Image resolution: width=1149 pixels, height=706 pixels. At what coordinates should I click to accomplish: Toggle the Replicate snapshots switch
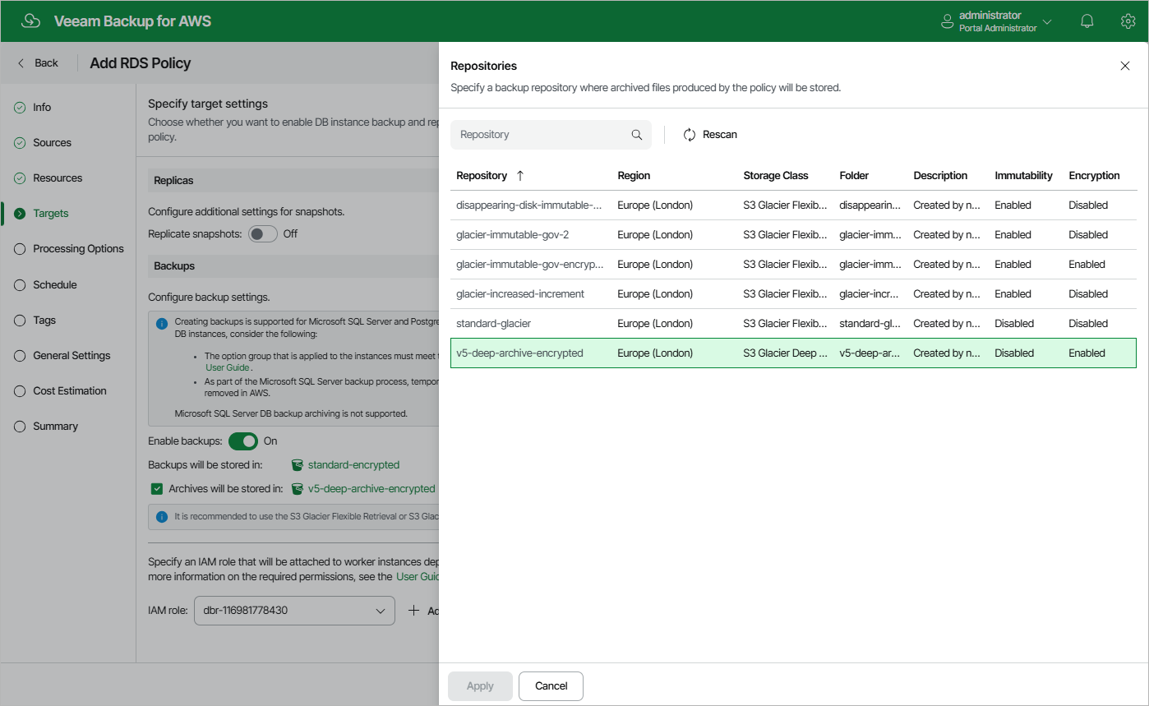click(263, 234)
